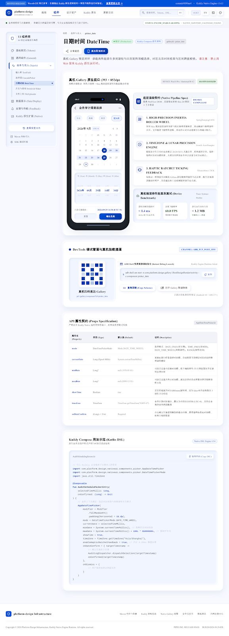Click the Native Pipeline Spec card icon
229x636 pixels.
click(x=138, y=101)
